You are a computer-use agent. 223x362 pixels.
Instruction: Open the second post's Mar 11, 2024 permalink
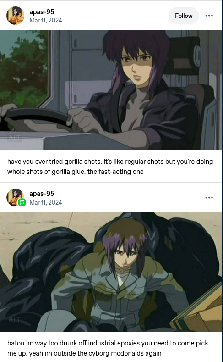46,202
